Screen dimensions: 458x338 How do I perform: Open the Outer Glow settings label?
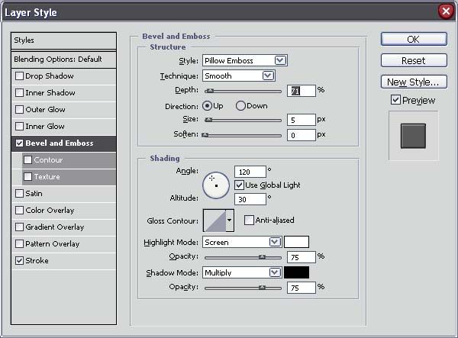(x=45, y=109)
